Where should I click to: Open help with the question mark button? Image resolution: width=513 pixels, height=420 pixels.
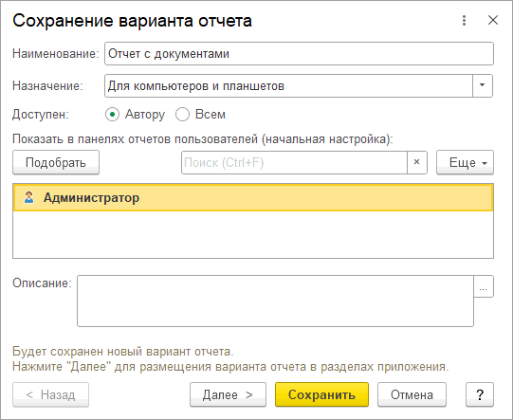(480, 394)
